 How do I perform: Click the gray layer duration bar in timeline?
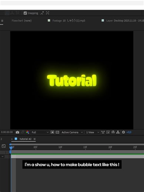78,157
